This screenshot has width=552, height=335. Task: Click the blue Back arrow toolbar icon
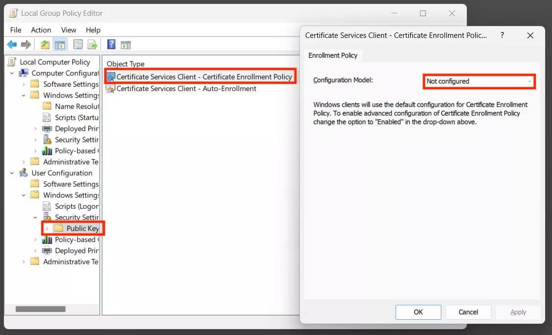pos(12,45)
